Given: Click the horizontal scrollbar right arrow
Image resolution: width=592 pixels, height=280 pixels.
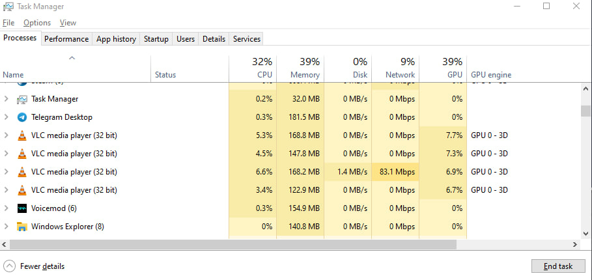Looking at the screenshot, I should [575, 244].
